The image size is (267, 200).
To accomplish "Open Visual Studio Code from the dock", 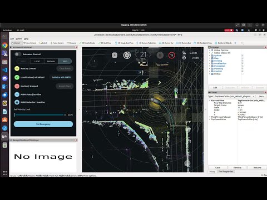I will point(5,70).
